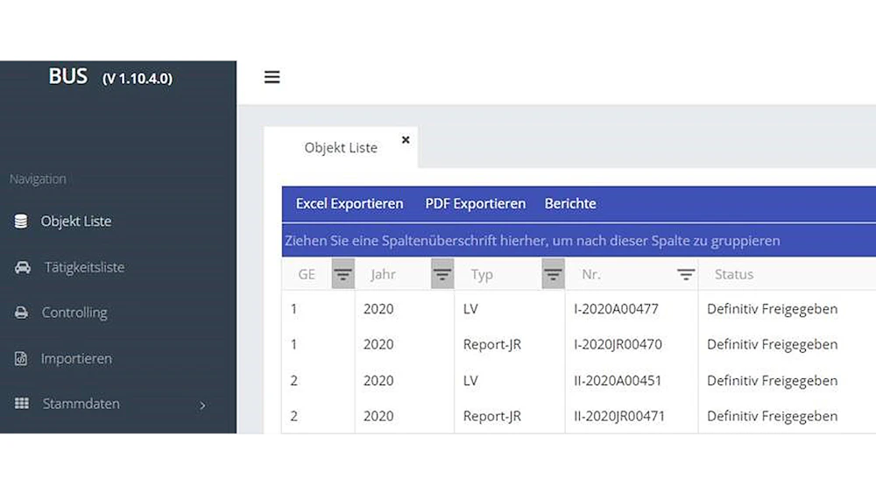Open Tätigkeitsliste from the navigation
Image resolution: width=876 pixels, height=493 pixels.
[84, 267]
